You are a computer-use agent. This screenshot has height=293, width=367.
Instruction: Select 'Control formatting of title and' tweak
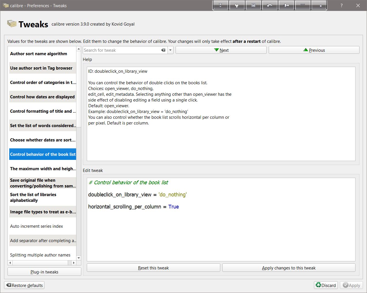tap(43, 111)
